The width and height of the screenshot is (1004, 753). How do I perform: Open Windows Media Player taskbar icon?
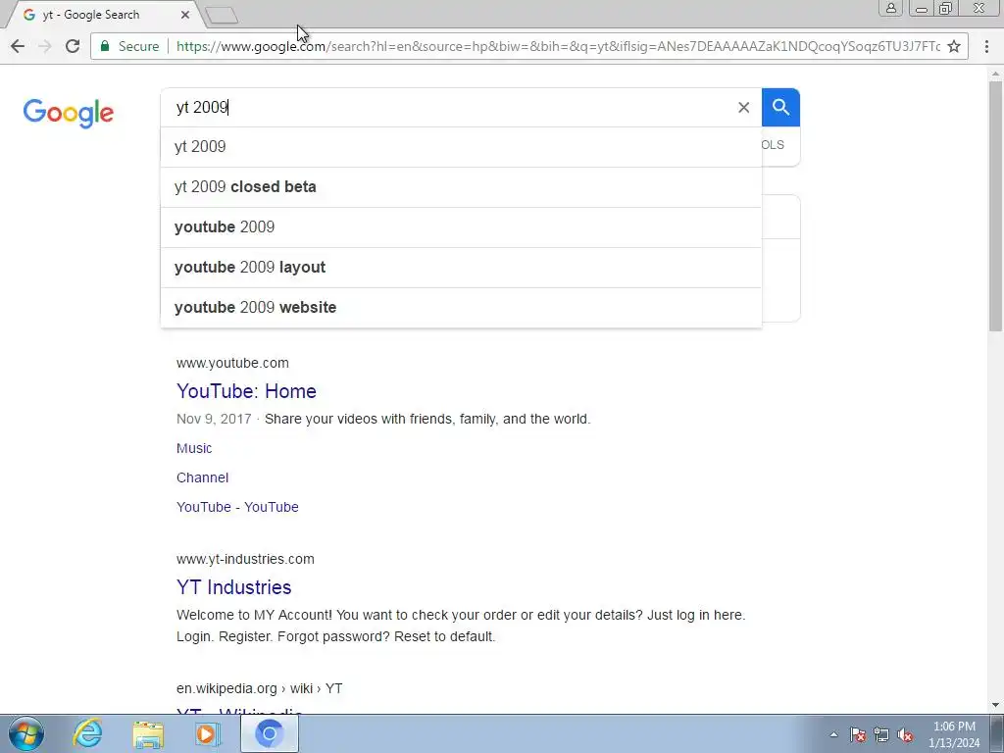(207, 733)
